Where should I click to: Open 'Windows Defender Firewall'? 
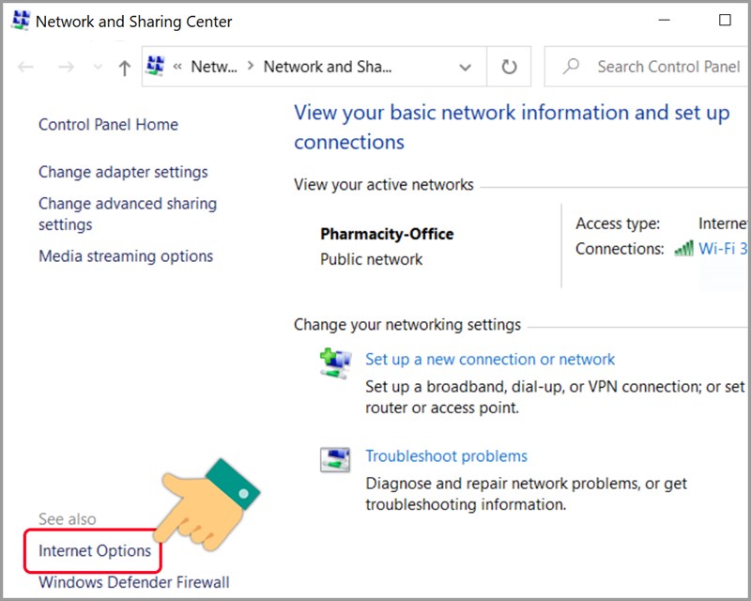(133, 582)
